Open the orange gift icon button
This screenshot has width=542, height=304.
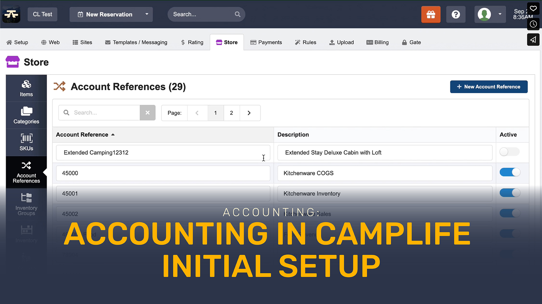431,14
